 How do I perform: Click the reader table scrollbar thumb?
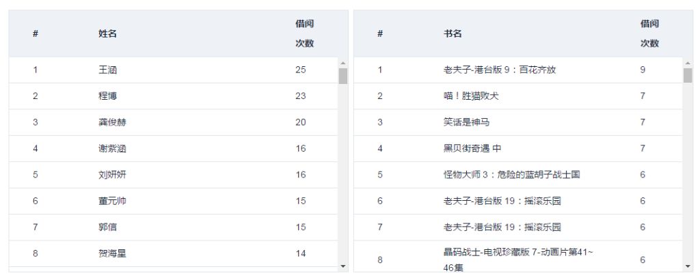343,76
